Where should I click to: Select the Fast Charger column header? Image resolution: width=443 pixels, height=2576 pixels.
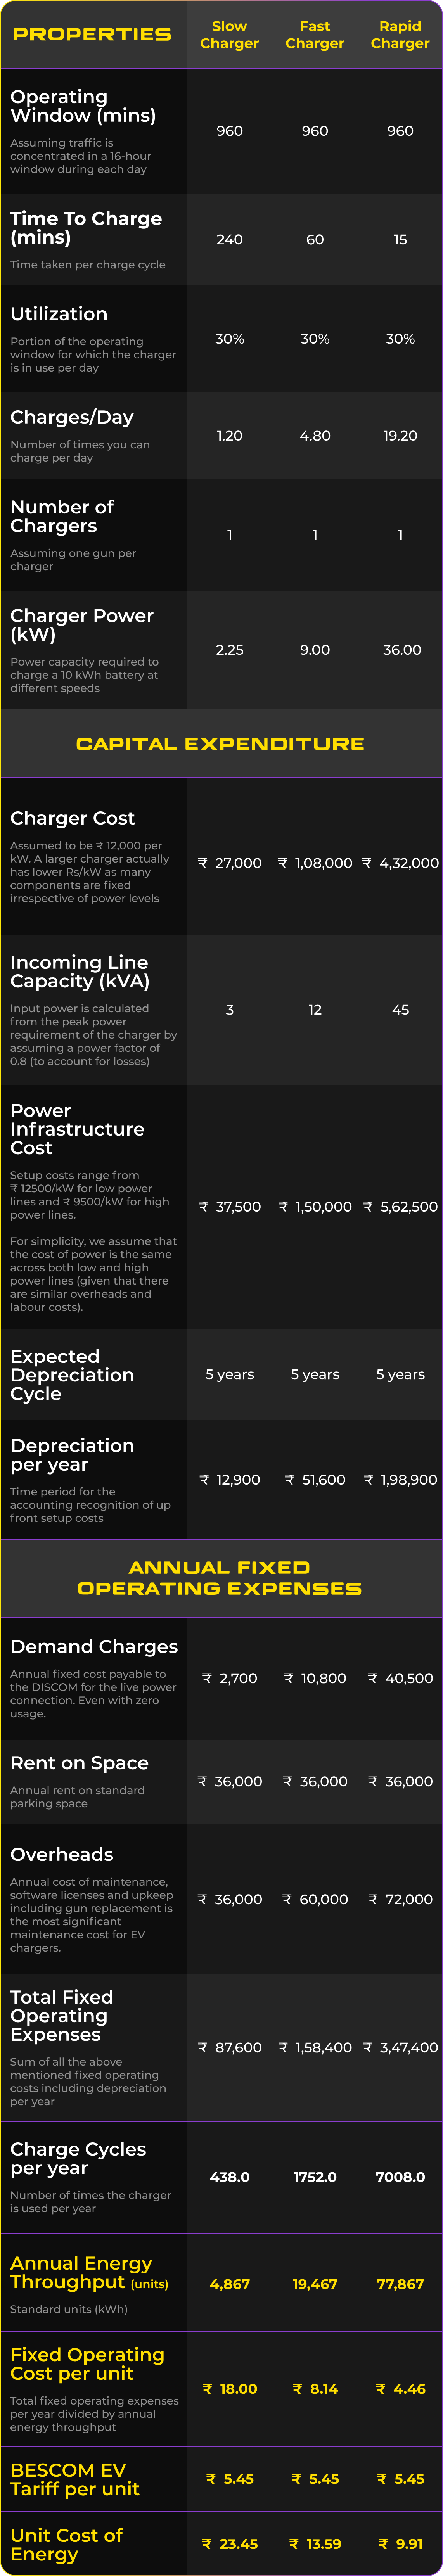(x=315, y=35)
